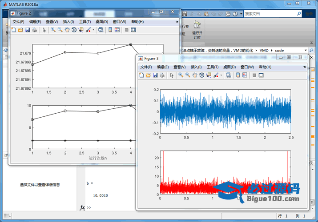Open 插入(I) menu in Figure 2
318x222 pixels.
pos(68,22)
